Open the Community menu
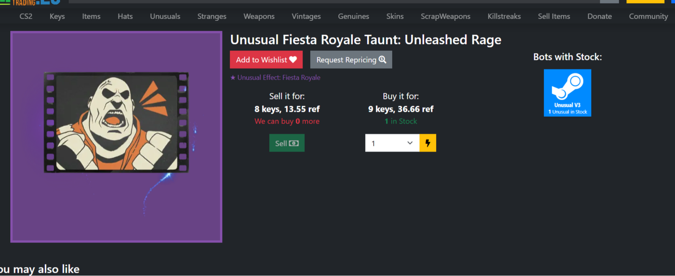This screenshot has width=675, height=276. tap(648, 16)
